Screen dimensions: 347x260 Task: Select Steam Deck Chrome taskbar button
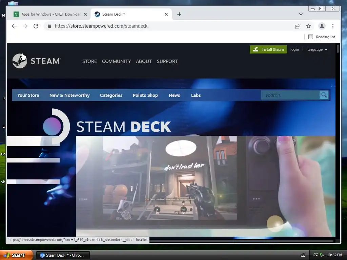click(63, 255)
